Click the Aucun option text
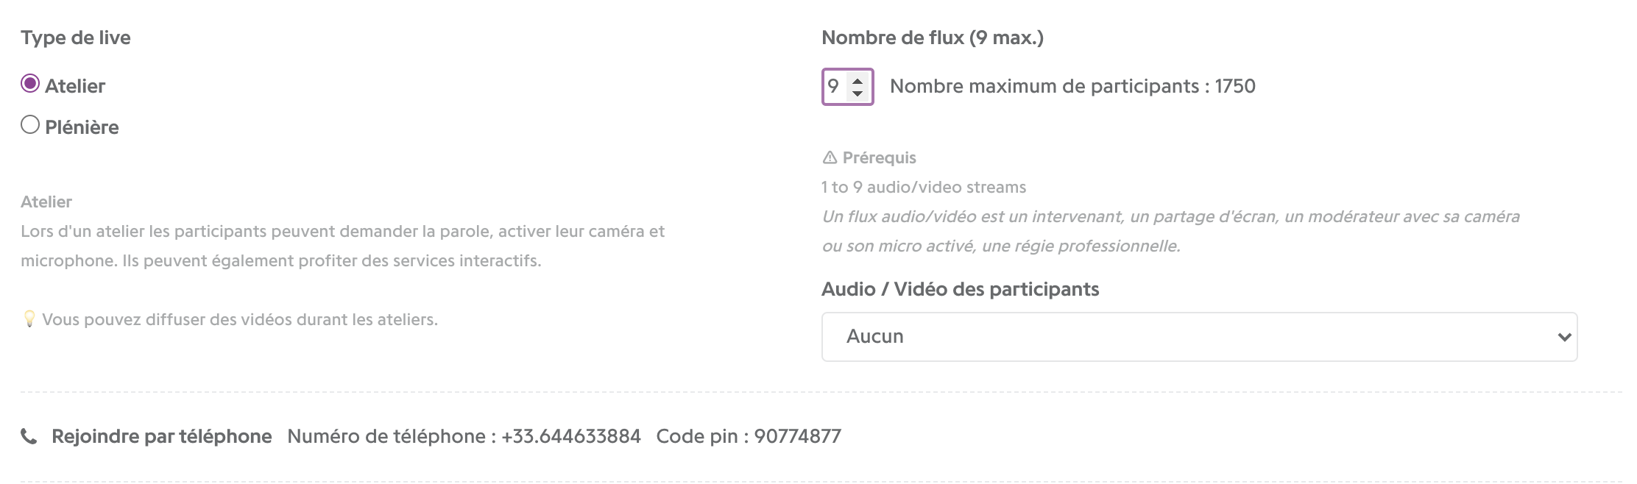 (x=874, y=336)
